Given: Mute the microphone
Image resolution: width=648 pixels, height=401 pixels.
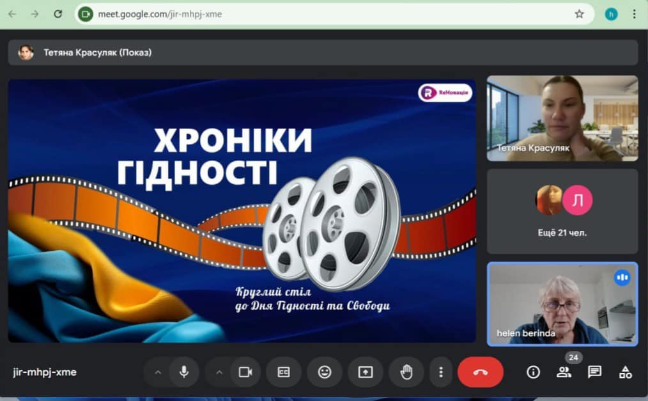Looking at the screenshot, I should click(x=184, y=372).
